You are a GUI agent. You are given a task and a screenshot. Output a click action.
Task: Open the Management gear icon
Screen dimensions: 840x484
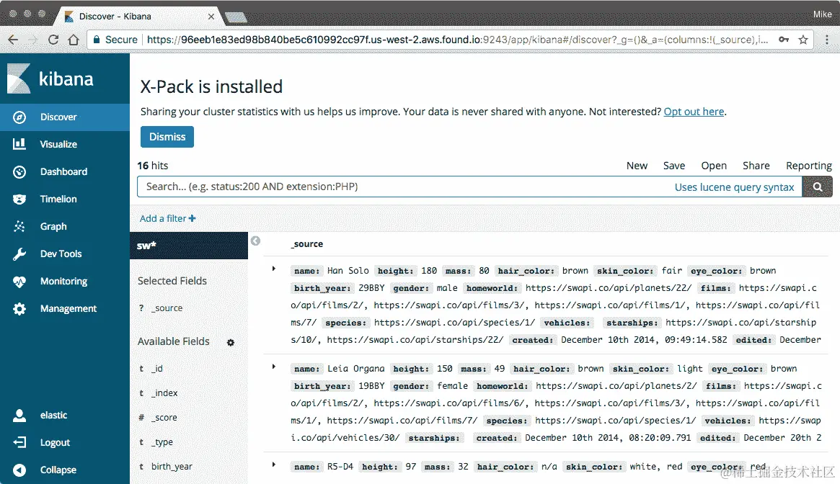point(19,309)
